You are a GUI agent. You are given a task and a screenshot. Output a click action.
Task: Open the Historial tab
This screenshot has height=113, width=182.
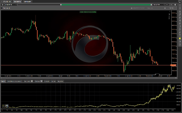[47, 81]
